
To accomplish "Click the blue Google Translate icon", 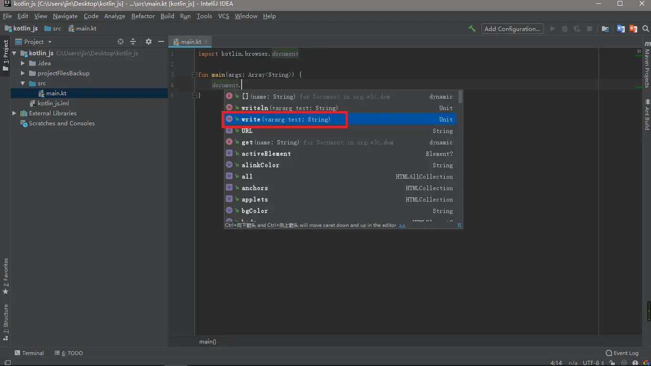I will point(620,29).
